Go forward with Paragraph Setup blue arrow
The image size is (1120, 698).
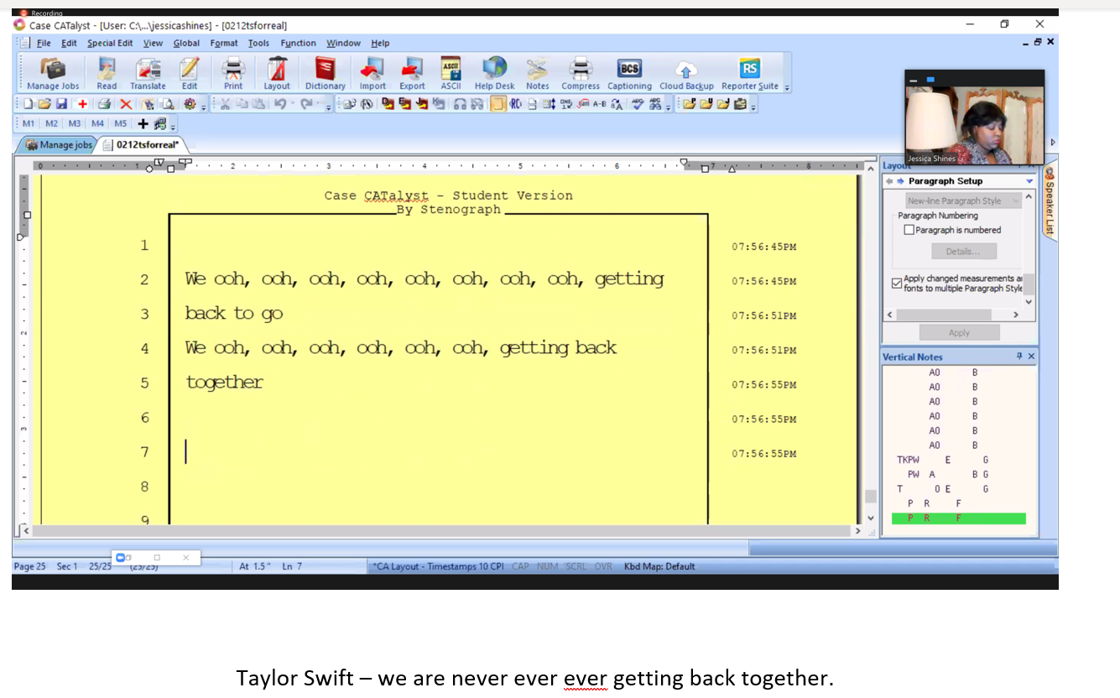click(x=899, y=181)
